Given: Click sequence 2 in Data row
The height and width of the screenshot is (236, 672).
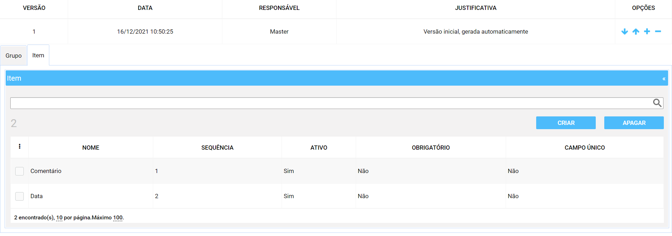Looking at the screenshot, I should (x=156, y=196).
